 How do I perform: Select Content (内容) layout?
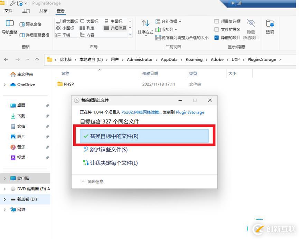click(87, 35)
